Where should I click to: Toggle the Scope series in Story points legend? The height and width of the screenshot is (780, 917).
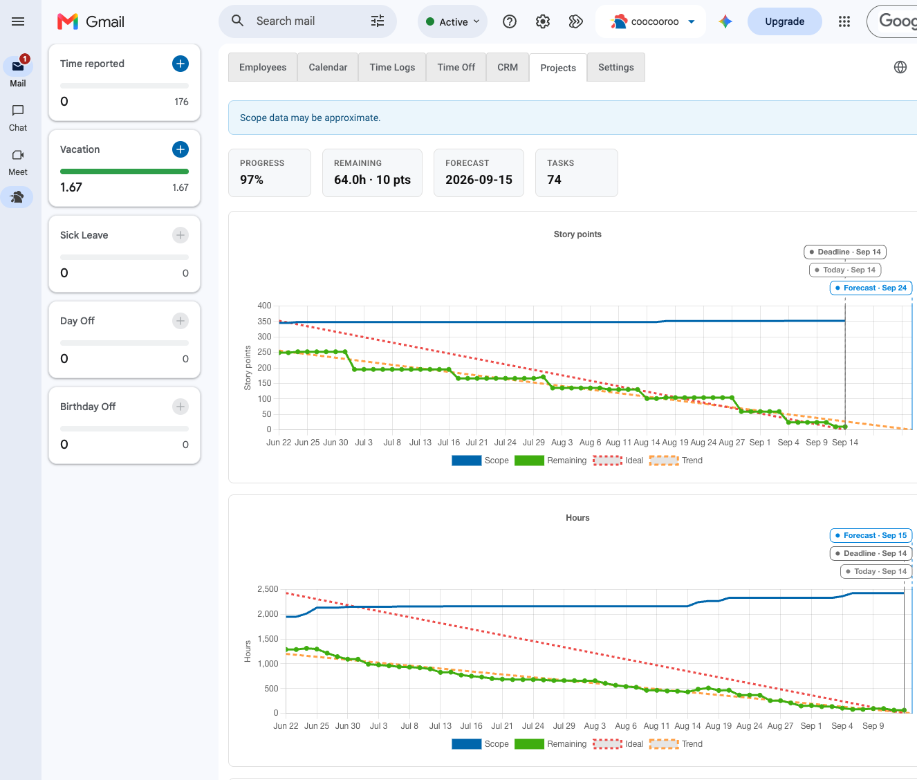click(x=480, y=461)
